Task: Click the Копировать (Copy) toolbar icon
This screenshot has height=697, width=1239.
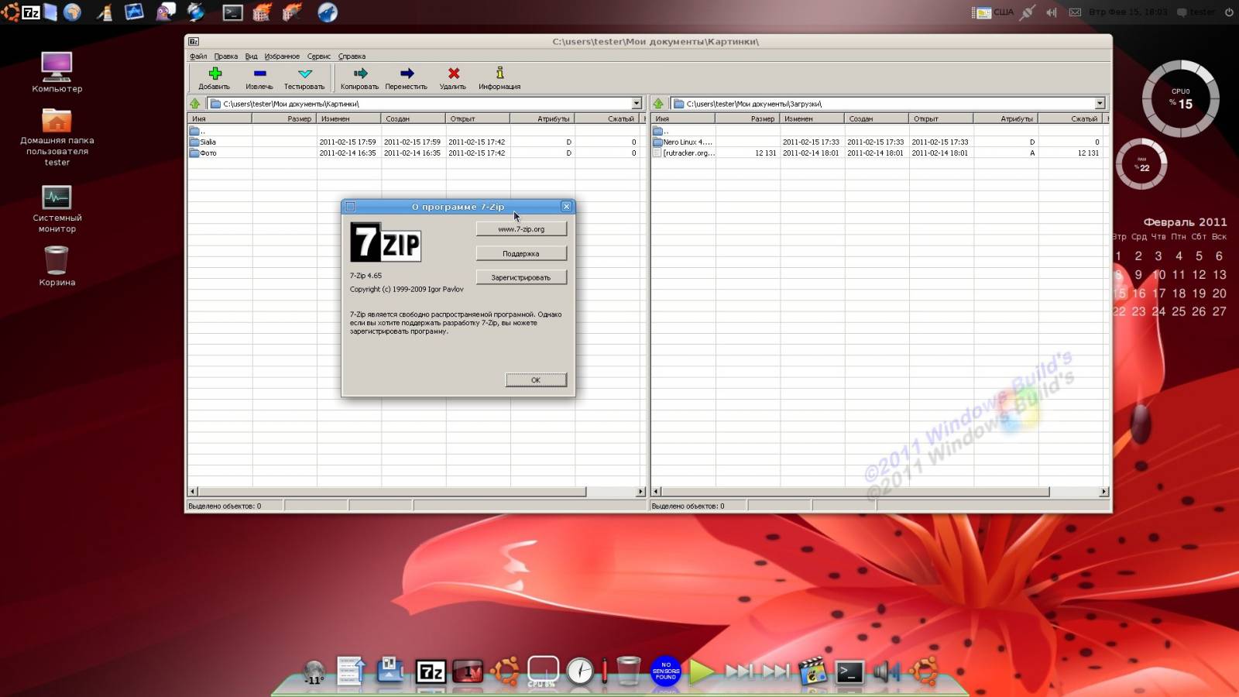Action: [x=360, y=74]
